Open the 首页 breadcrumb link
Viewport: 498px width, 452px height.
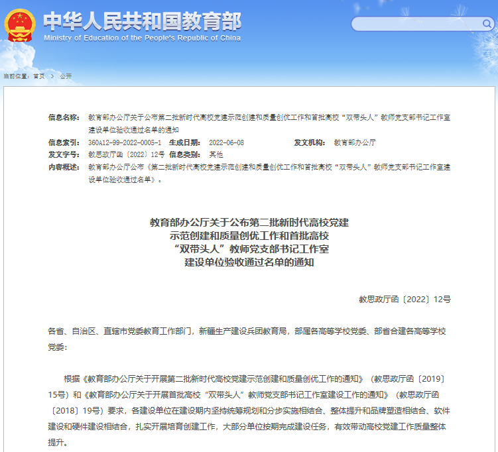pos(39,76)
